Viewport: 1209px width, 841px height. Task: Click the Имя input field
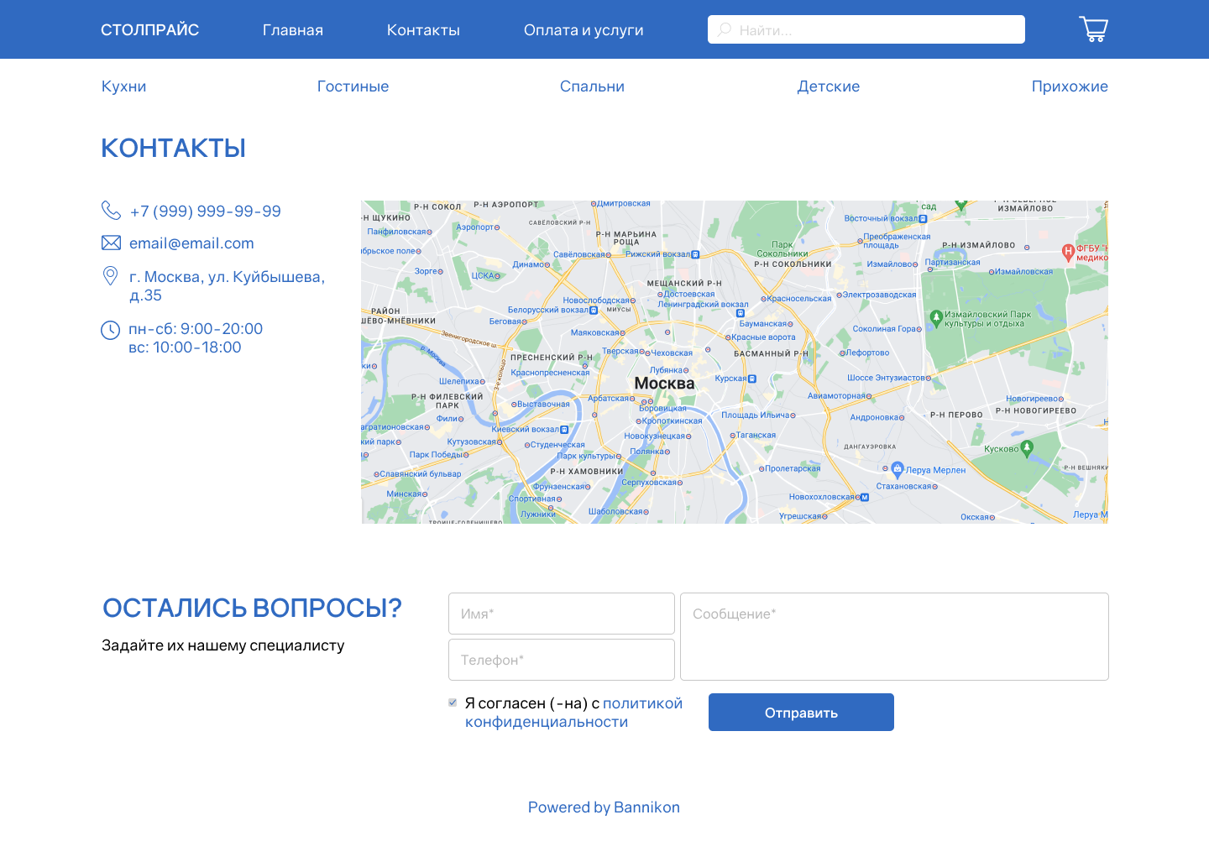coord(562,614)
